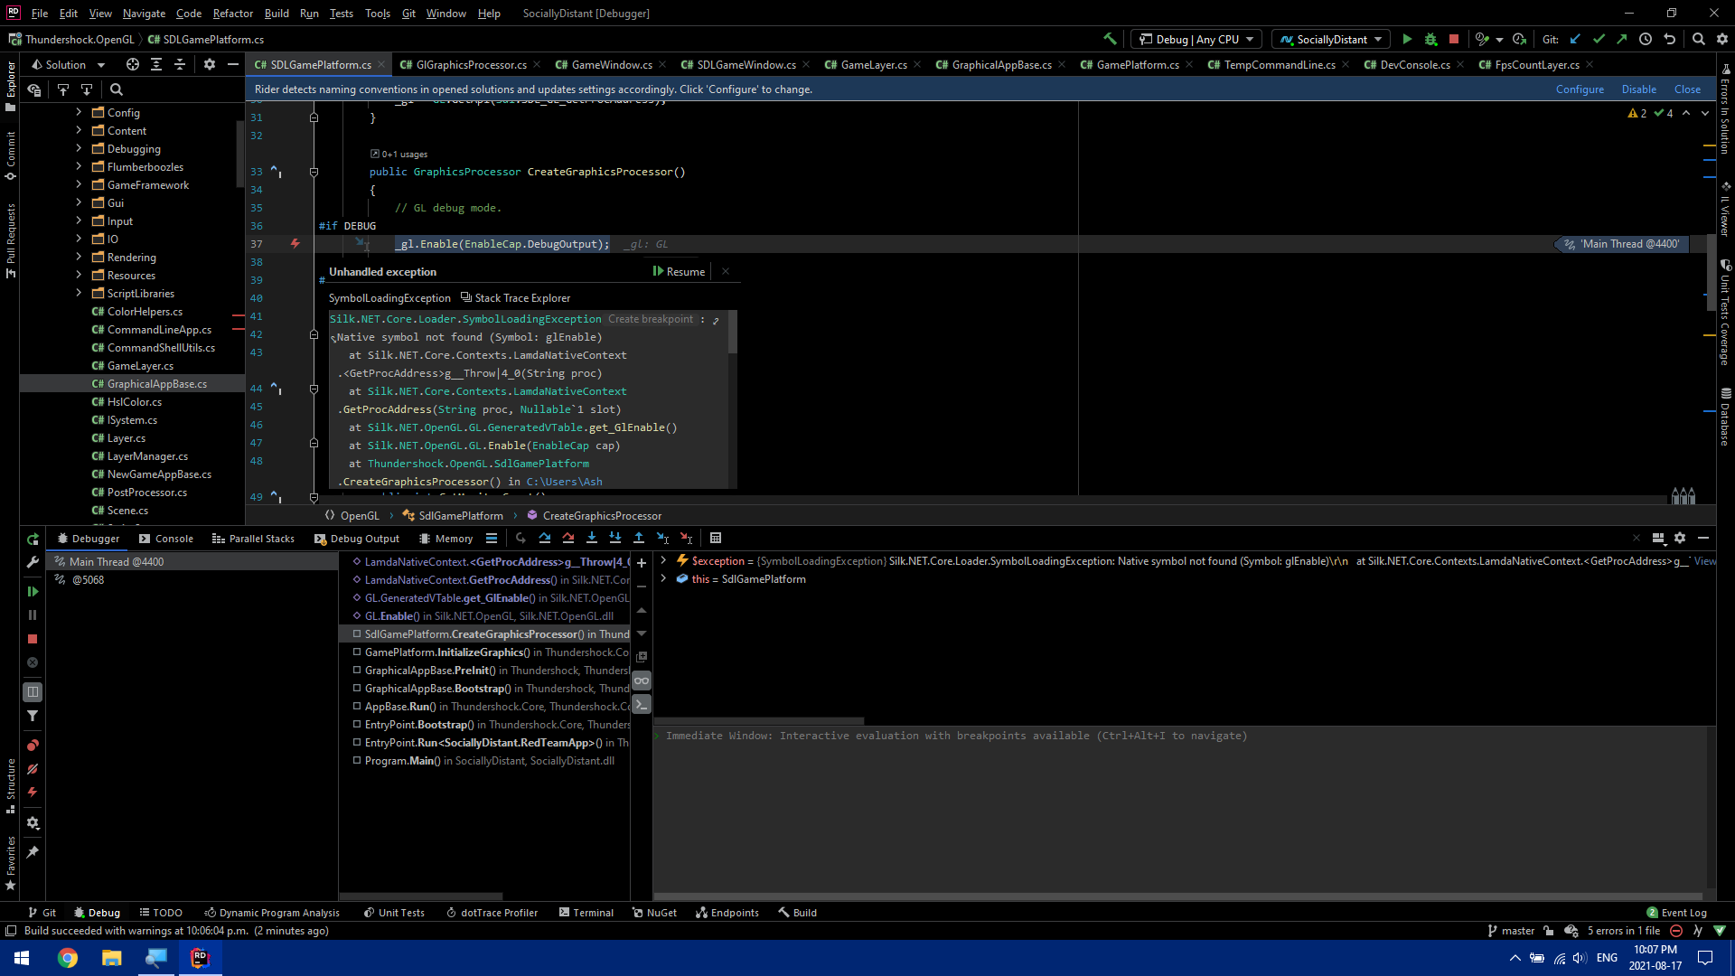The height and width of the screenshot is (976, 1735).
Task: Toggle Mute Breakpoints in debug sidebar
Action: point(33,769)
